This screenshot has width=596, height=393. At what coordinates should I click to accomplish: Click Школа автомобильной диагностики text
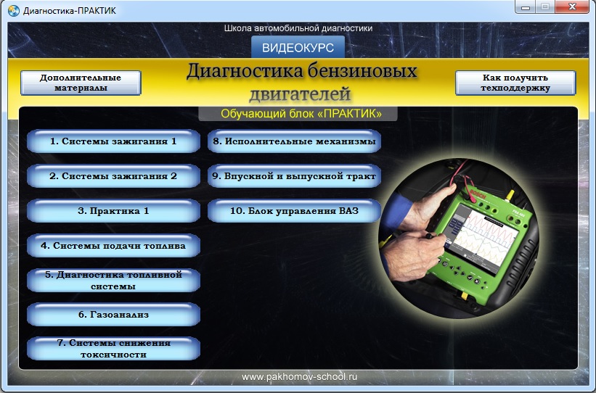click(298, 28)
